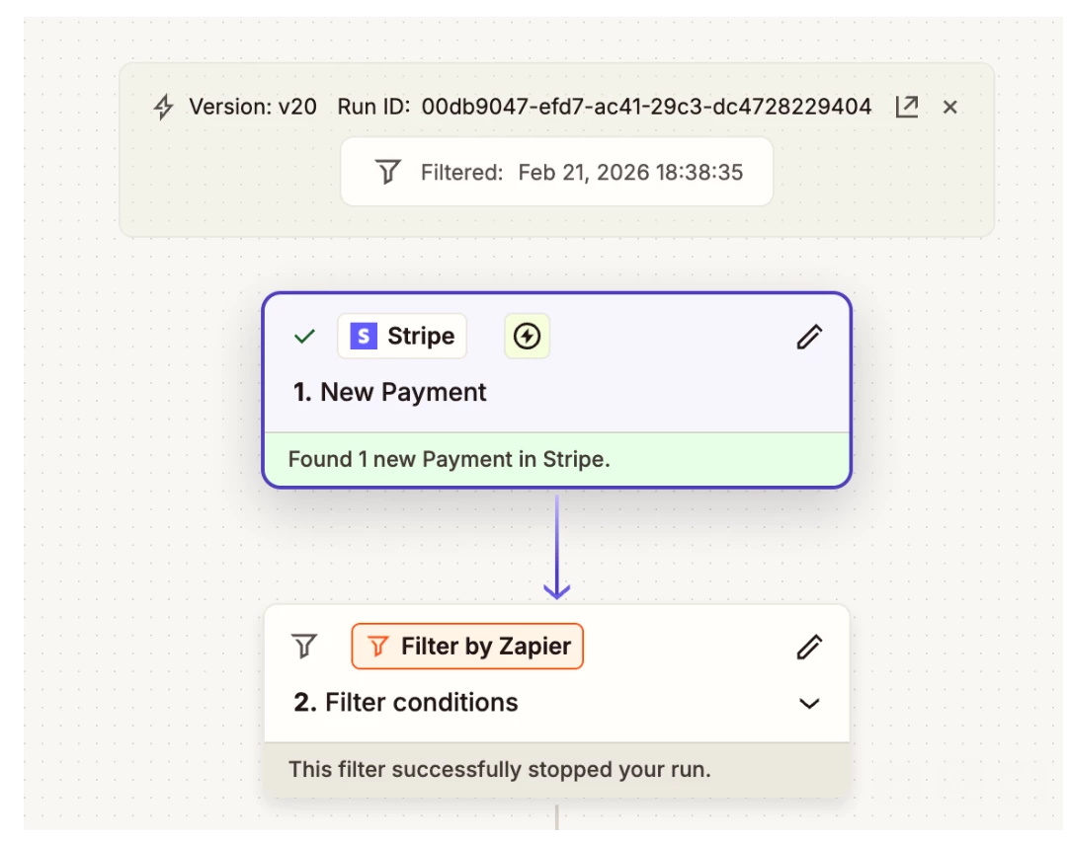This screenshot has height=843, width=1067.
Task: Edit the Stripe step with pencil icon
Action: [x=809, y=337]
